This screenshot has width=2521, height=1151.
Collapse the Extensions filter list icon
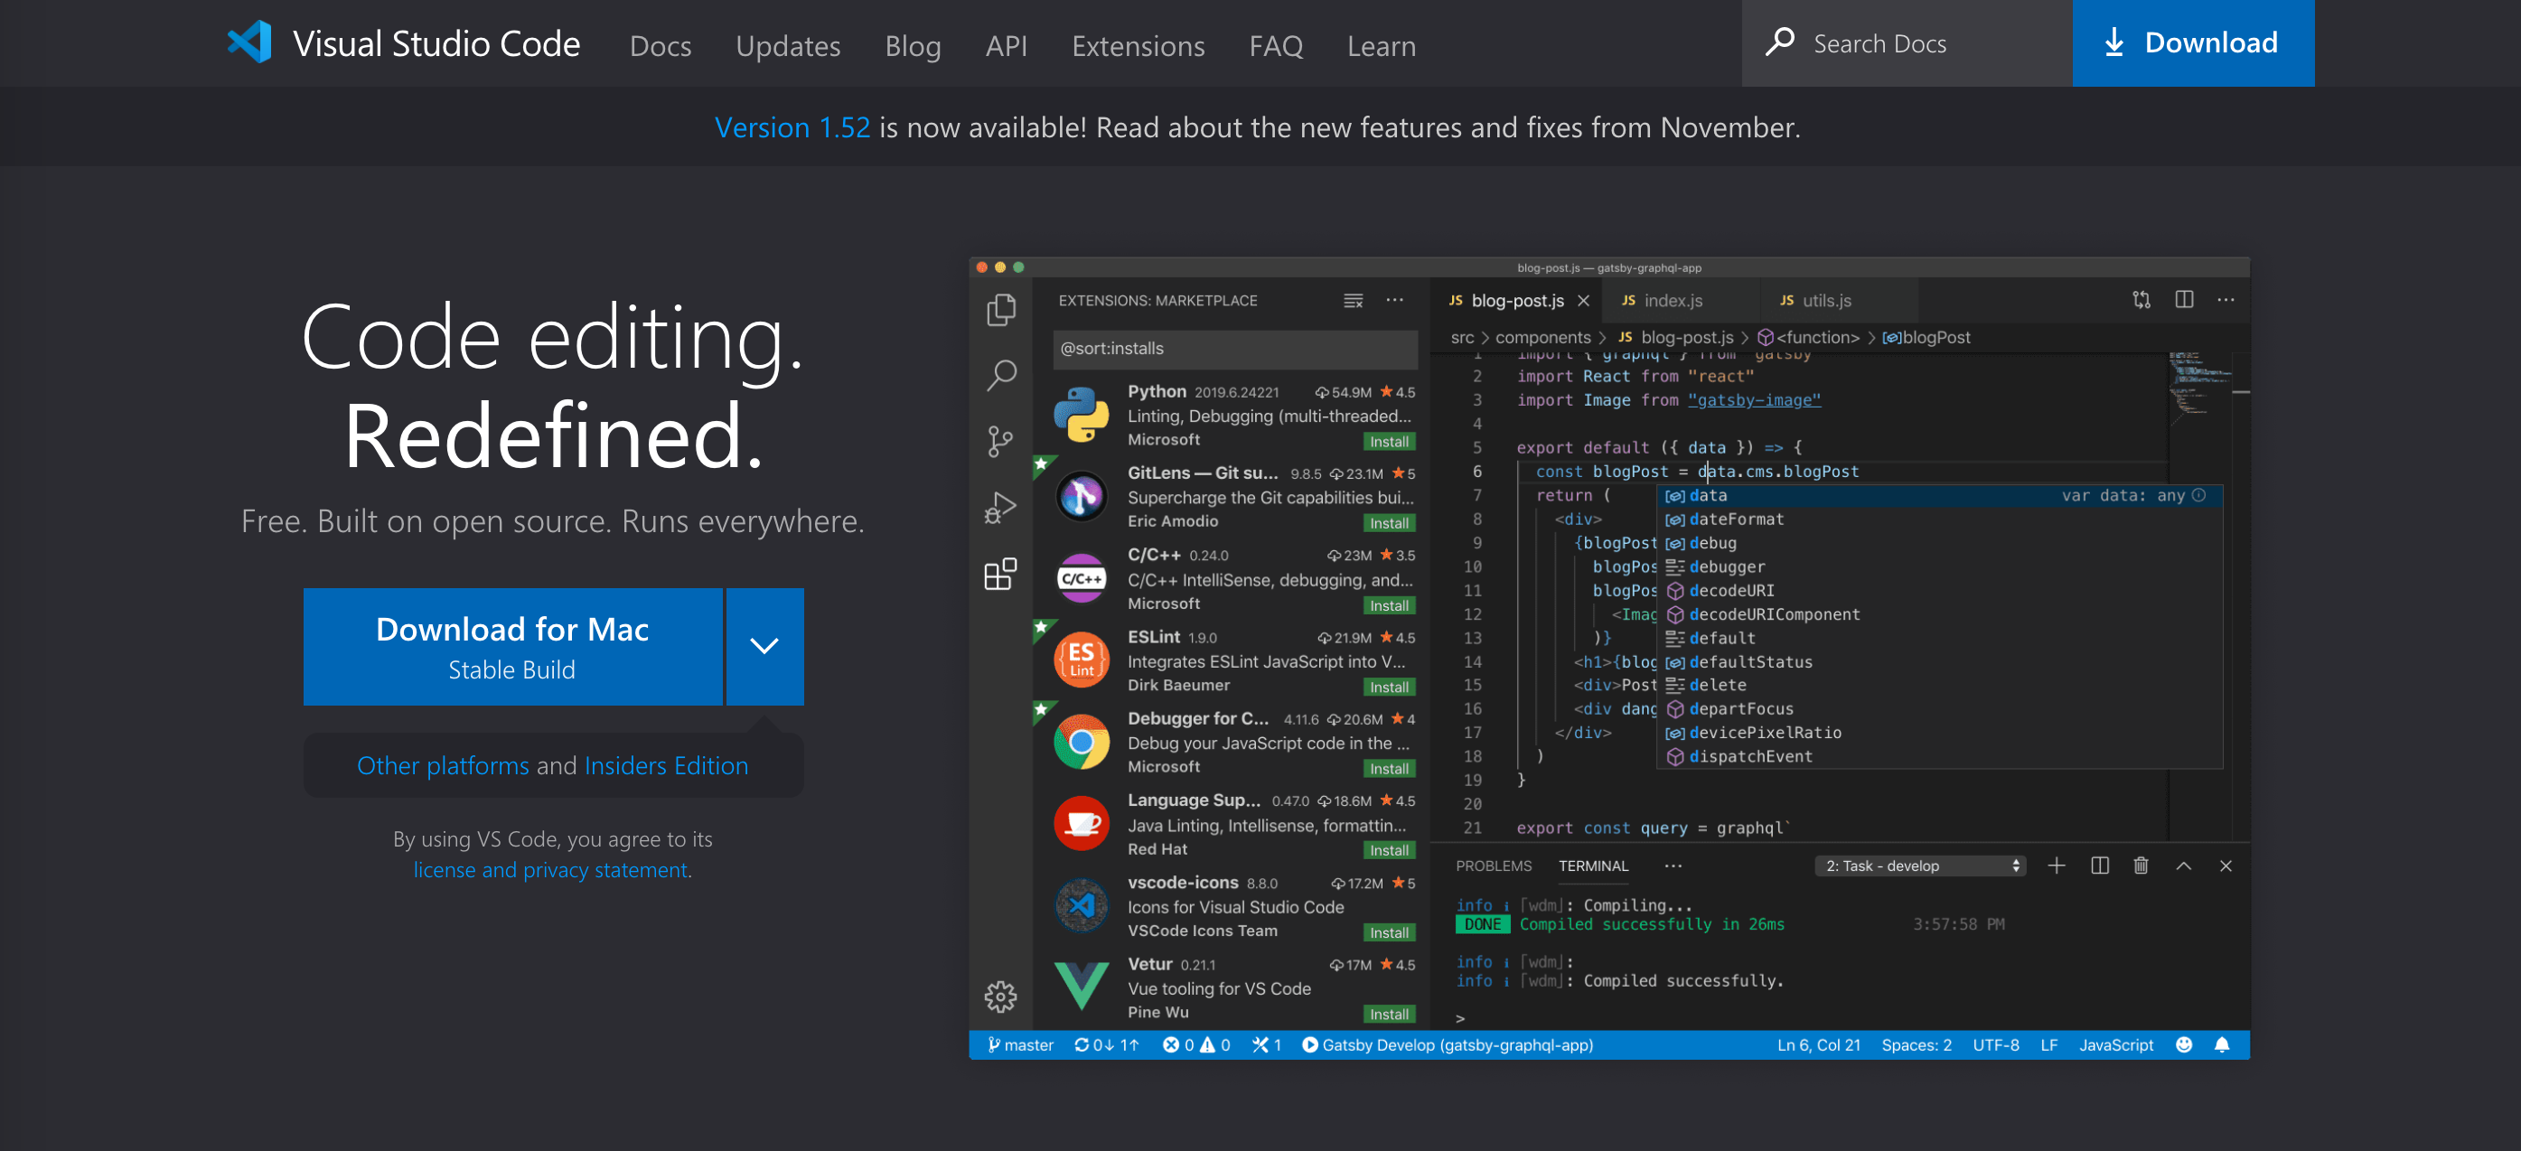pos(1353,301)
